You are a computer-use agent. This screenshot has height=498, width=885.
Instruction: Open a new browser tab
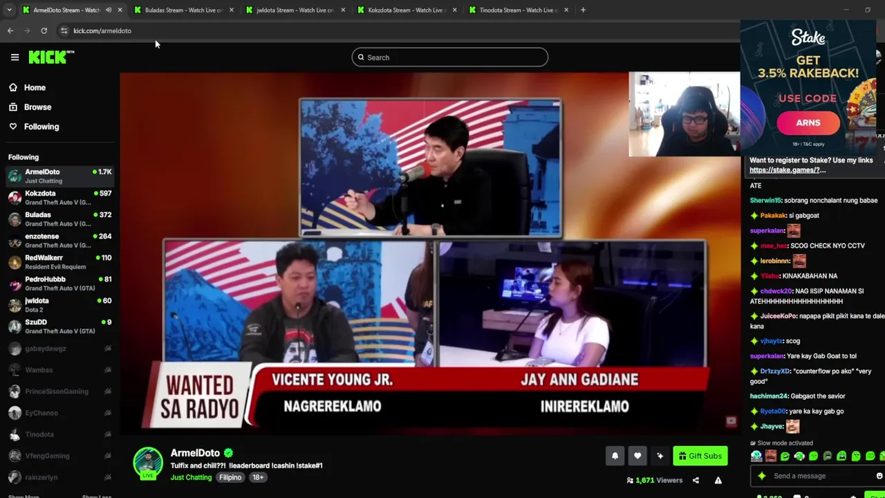pos(583,10)
